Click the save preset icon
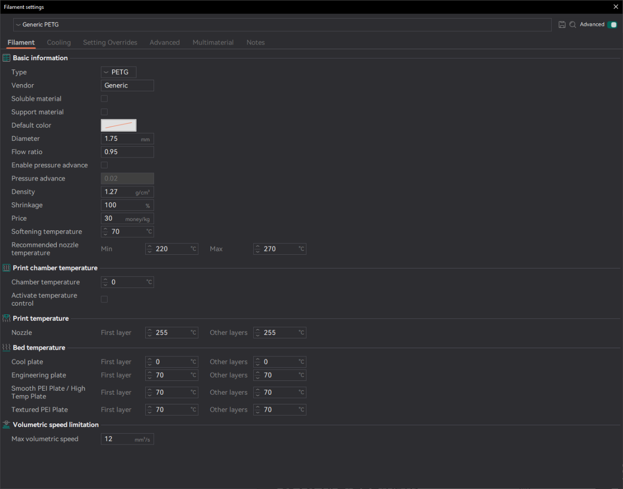The width and height of the screenshot is (623, 489). [562, 24]
